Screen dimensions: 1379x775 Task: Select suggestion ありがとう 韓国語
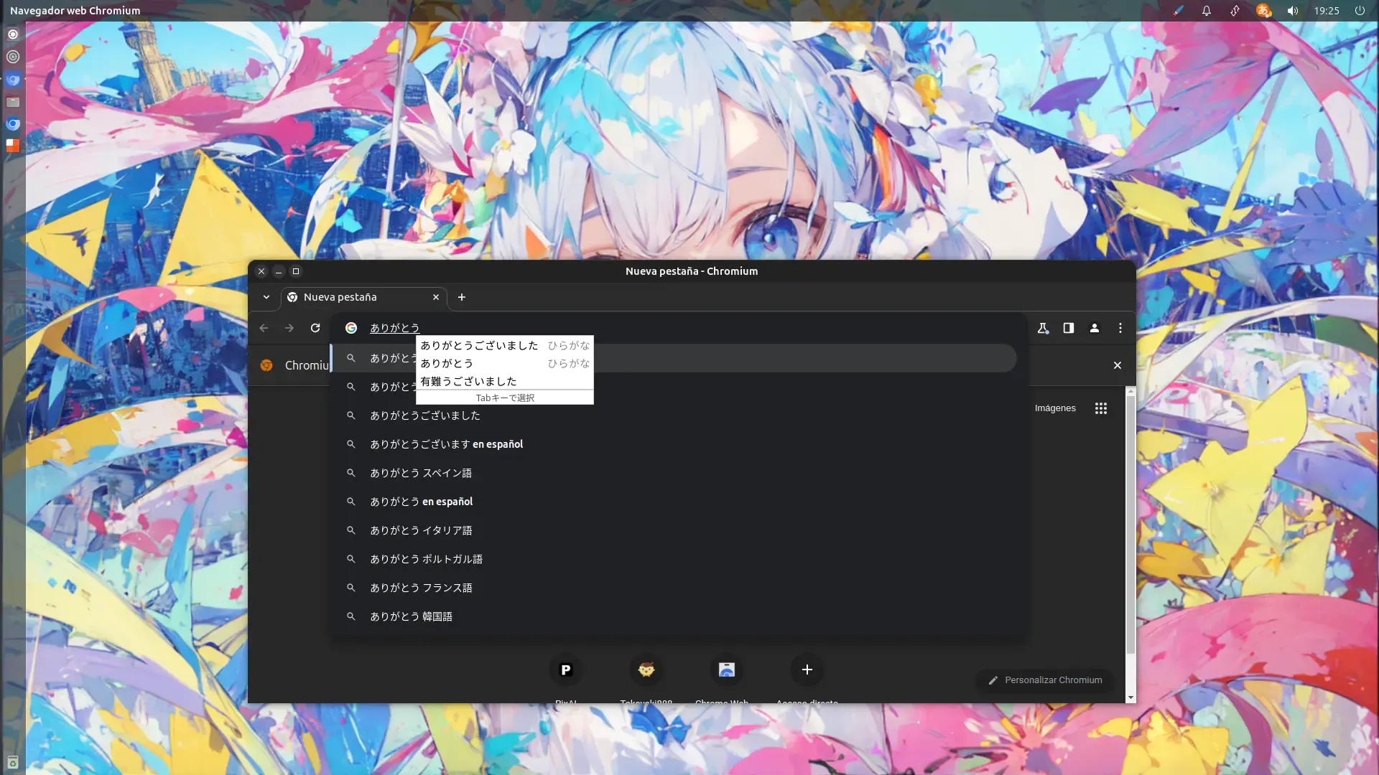[411, 616]
